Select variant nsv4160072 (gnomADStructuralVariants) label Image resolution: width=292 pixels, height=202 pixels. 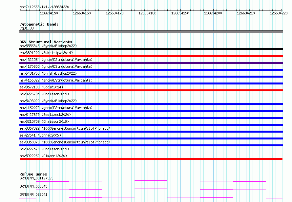point(56,108)
